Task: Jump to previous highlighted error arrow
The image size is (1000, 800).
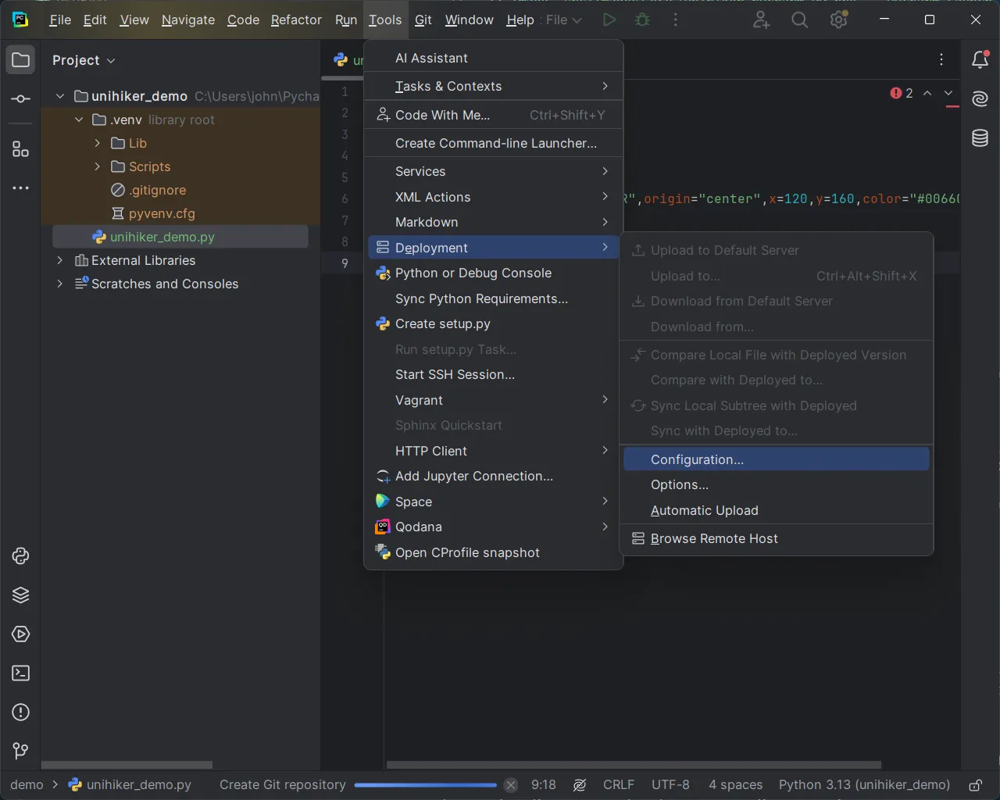Action: pos(927,93)
